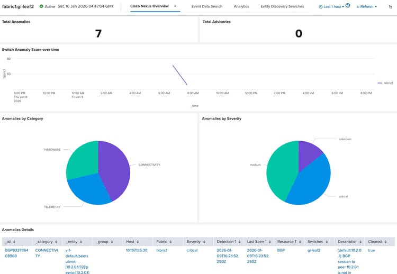Expand the dropdown arrow beside Cisco Nexus Overview
Screen dimensions: 397x274
coord(175,6)
